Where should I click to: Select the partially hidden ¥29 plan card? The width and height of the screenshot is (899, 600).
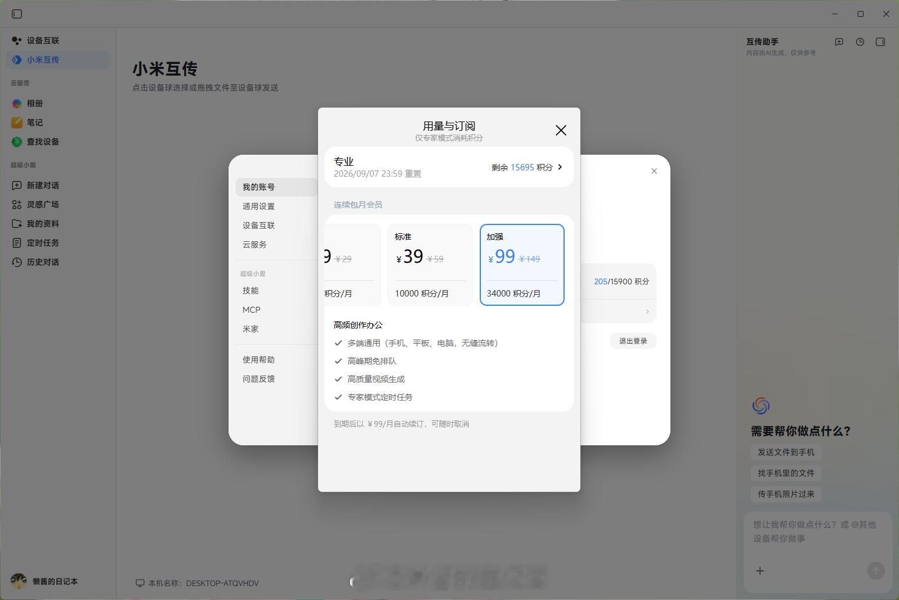pos(352,265)
